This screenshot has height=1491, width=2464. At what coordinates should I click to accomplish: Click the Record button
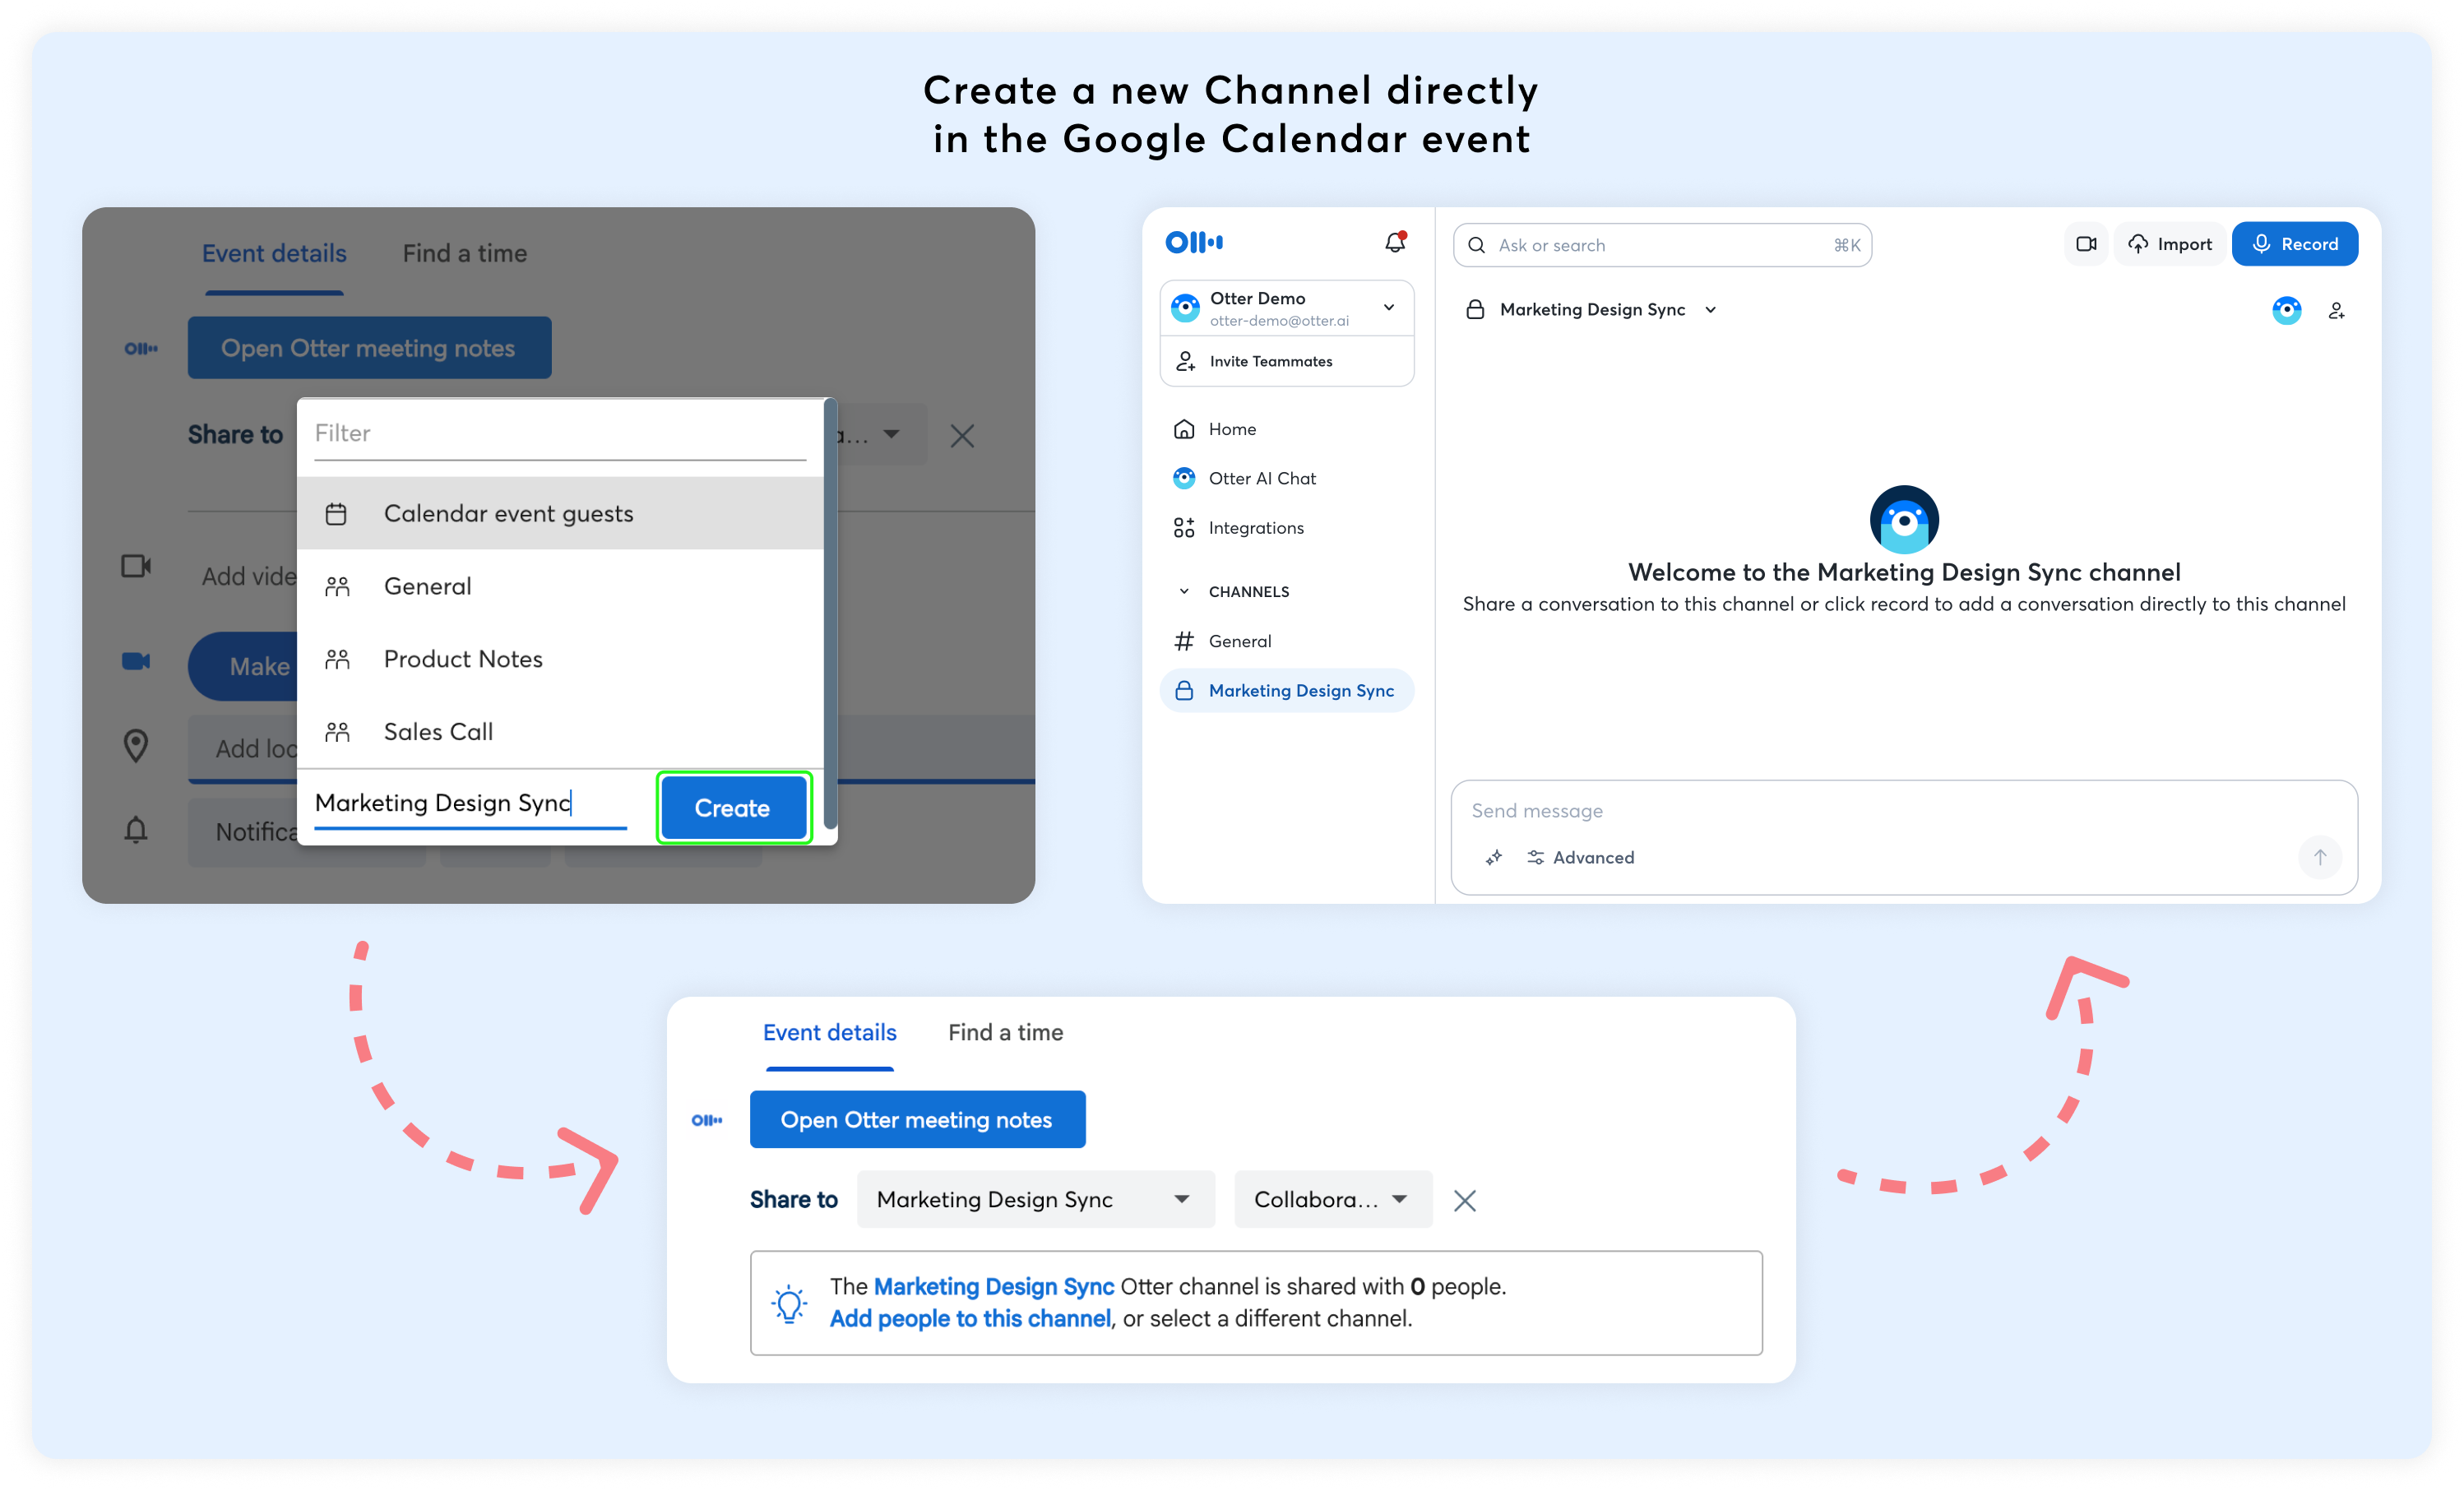coord(2294,244)
